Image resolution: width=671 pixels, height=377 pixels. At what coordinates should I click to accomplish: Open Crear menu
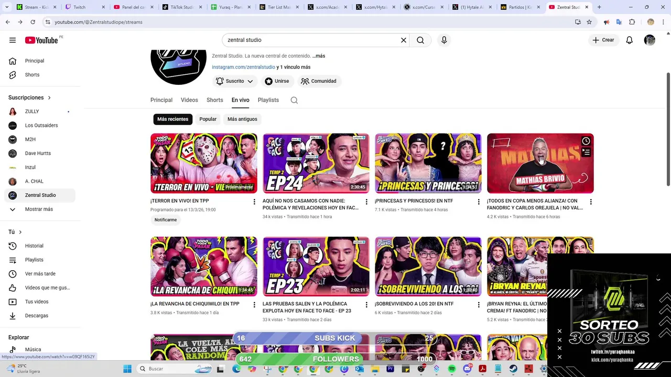pos(603,40)
